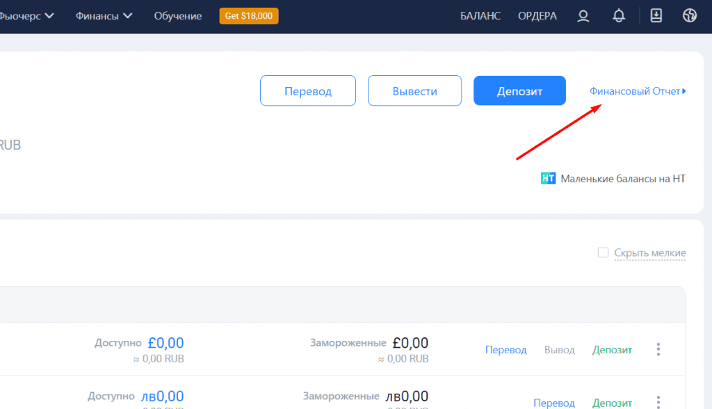
Task: Open the notifications bell
Action: click(x=618, y=16)
